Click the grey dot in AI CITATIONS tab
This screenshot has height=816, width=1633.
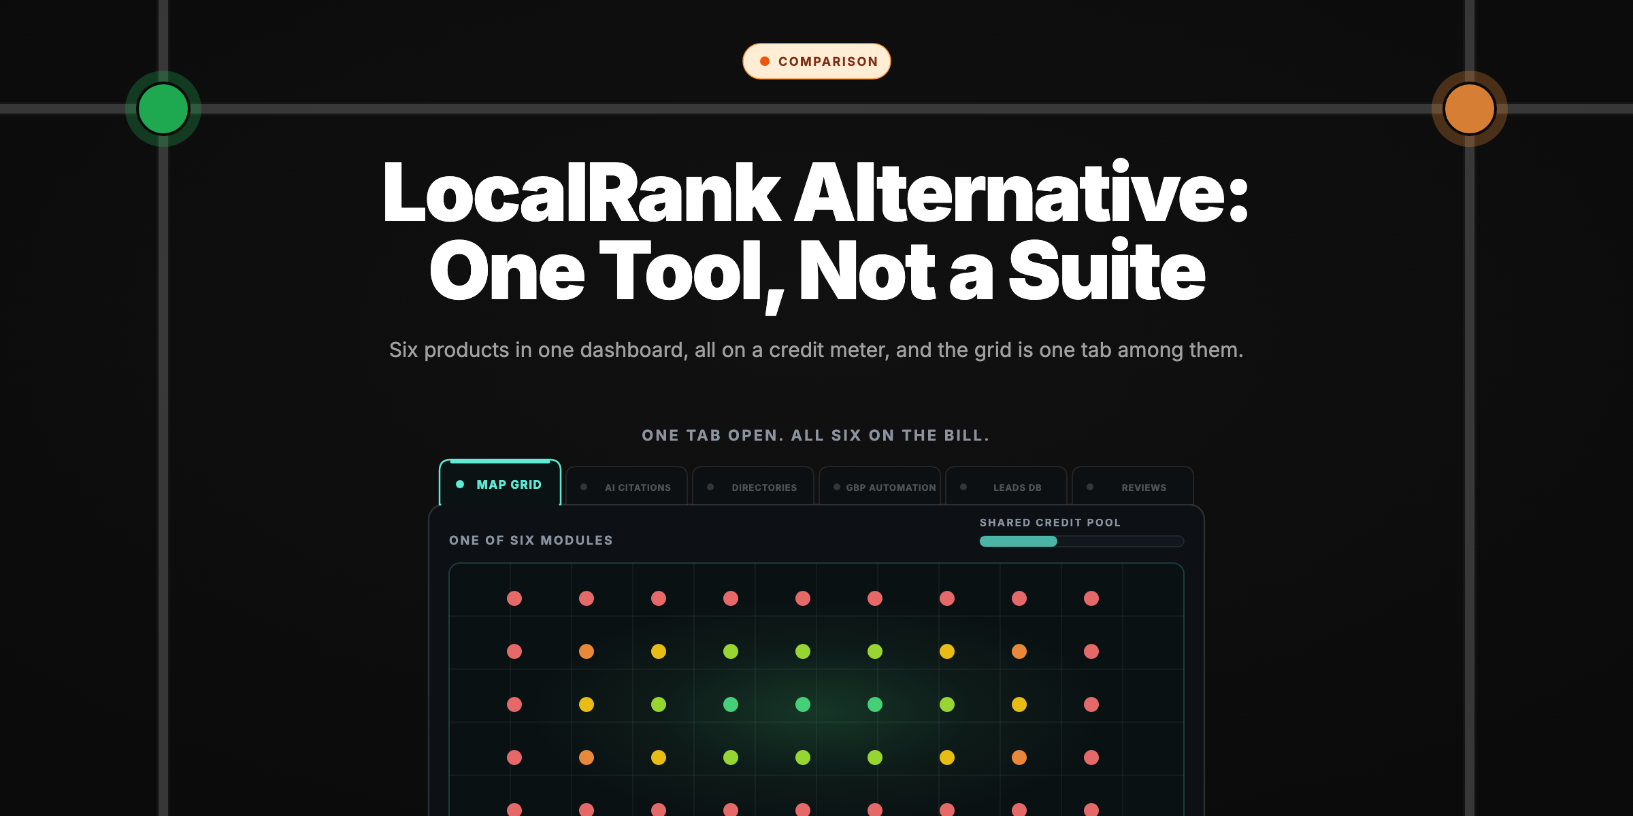(x=584, y=487)
